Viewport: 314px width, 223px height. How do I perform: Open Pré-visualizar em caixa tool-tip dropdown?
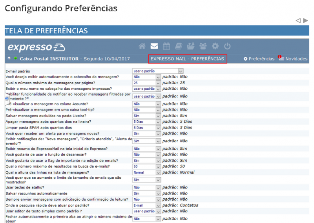[146, 110]
